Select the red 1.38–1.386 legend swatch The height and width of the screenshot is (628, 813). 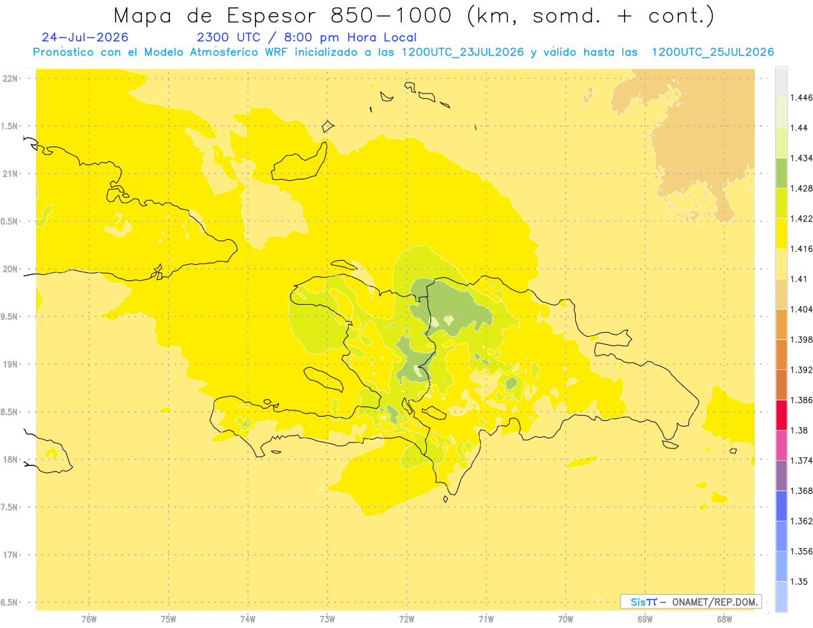(781, 415)
